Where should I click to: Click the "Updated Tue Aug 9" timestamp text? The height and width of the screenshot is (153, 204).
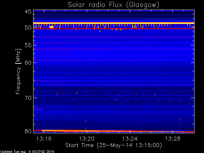tap(27, 152)
